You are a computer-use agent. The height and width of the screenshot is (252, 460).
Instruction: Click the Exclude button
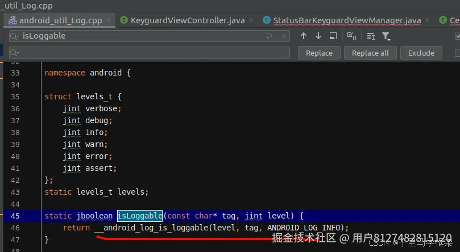[421, 53]
